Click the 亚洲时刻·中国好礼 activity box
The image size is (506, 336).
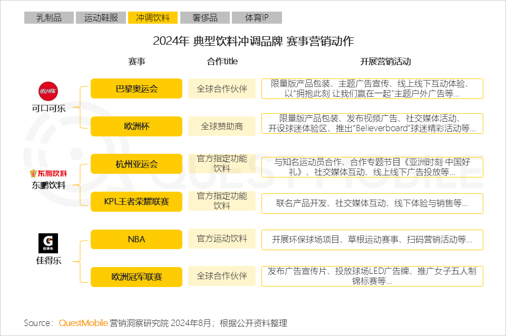(x=372, y=167)
